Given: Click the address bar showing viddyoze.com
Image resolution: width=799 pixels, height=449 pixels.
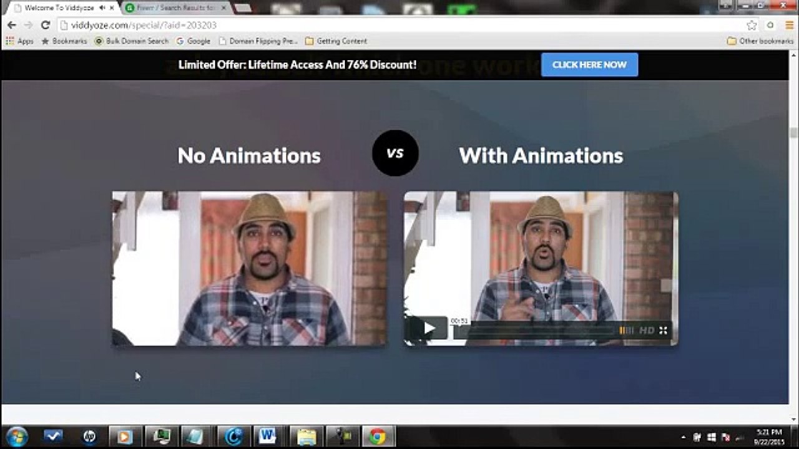Looking at the screenshot, I should pyautogui.click(x=399, y=25).
